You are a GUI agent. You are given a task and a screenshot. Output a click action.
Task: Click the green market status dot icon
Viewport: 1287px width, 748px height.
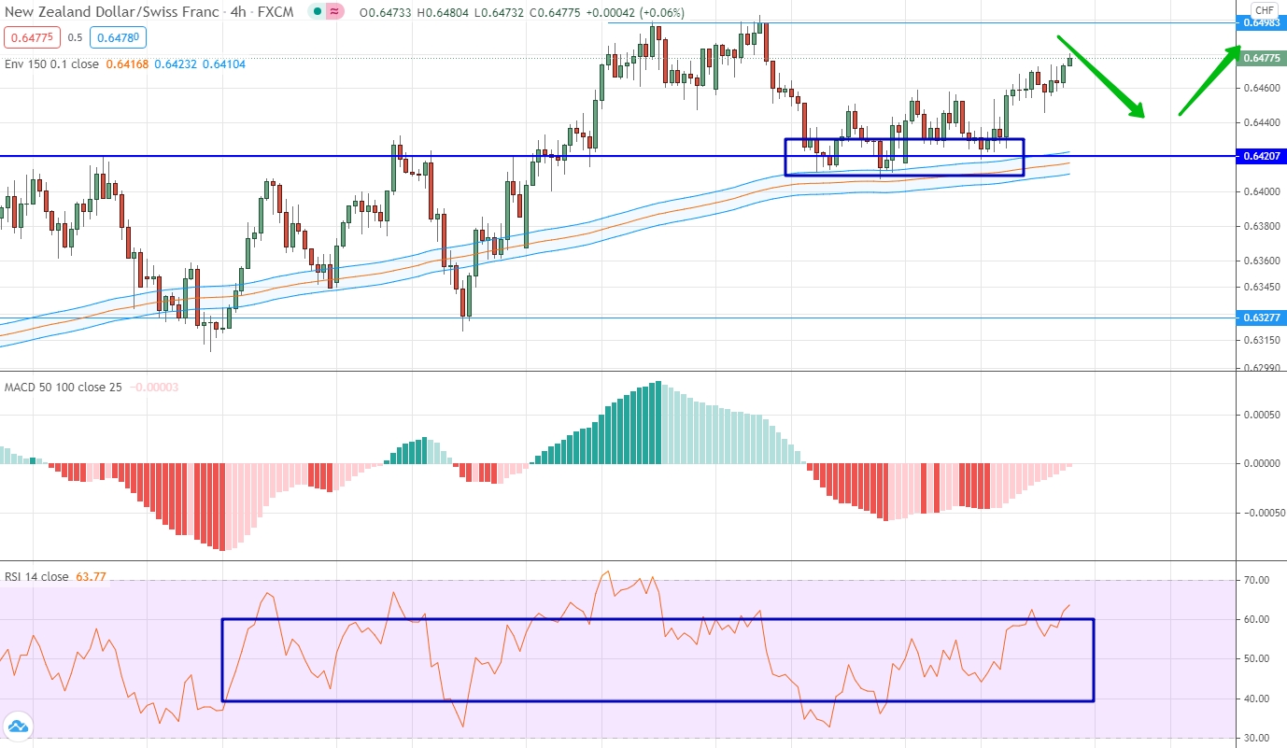point(319,13)
